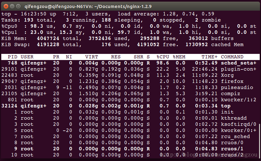Select the rcu_sched process command
The height and width of the screenshot is (161, 261).
[235, 136]
